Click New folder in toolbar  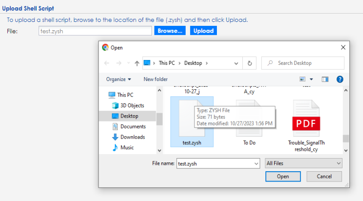(x=155, y=79)
